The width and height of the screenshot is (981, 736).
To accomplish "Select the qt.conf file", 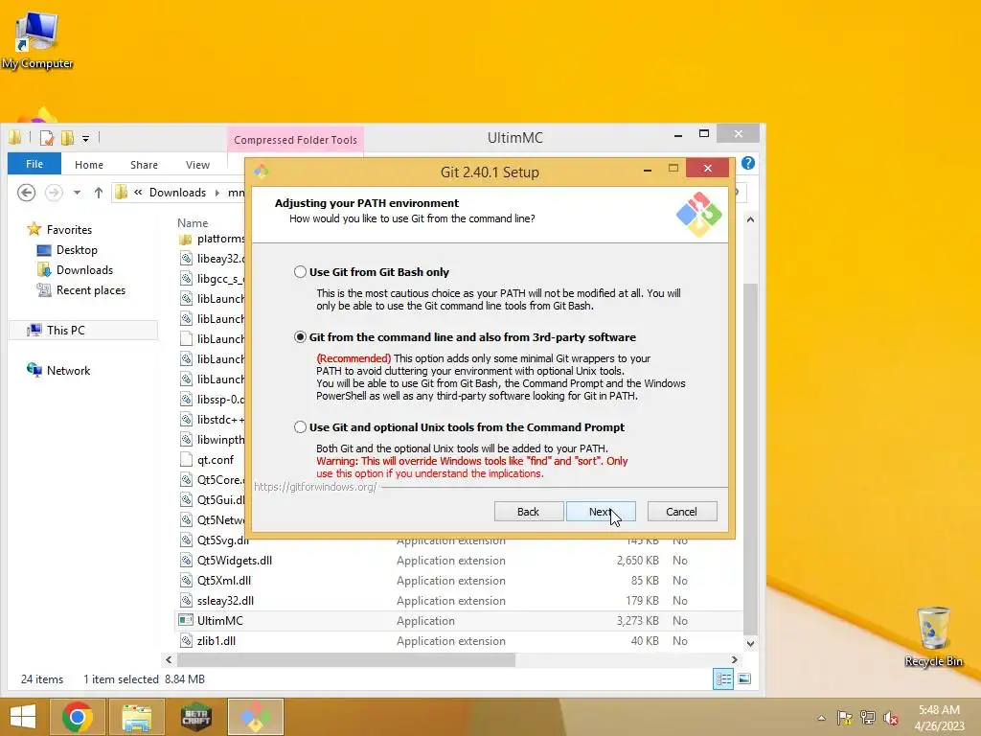I will click(216, 459).
